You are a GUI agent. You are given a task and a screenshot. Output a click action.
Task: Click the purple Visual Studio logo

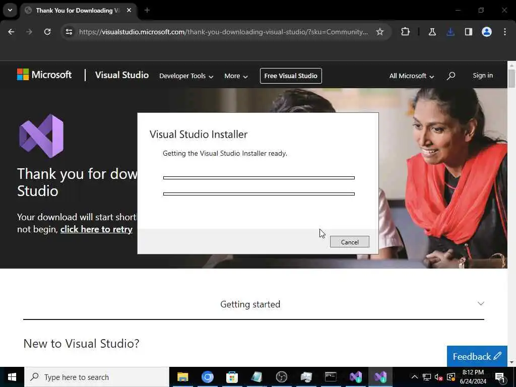coord(41,136)
